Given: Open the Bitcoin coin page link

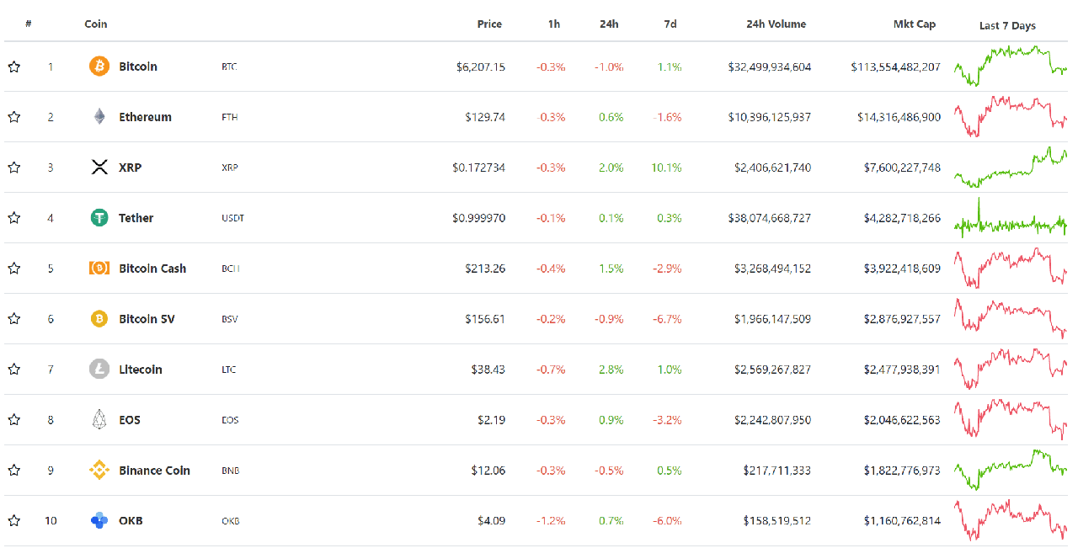Looking at the screenshot, I should click(x=138, y=67).
